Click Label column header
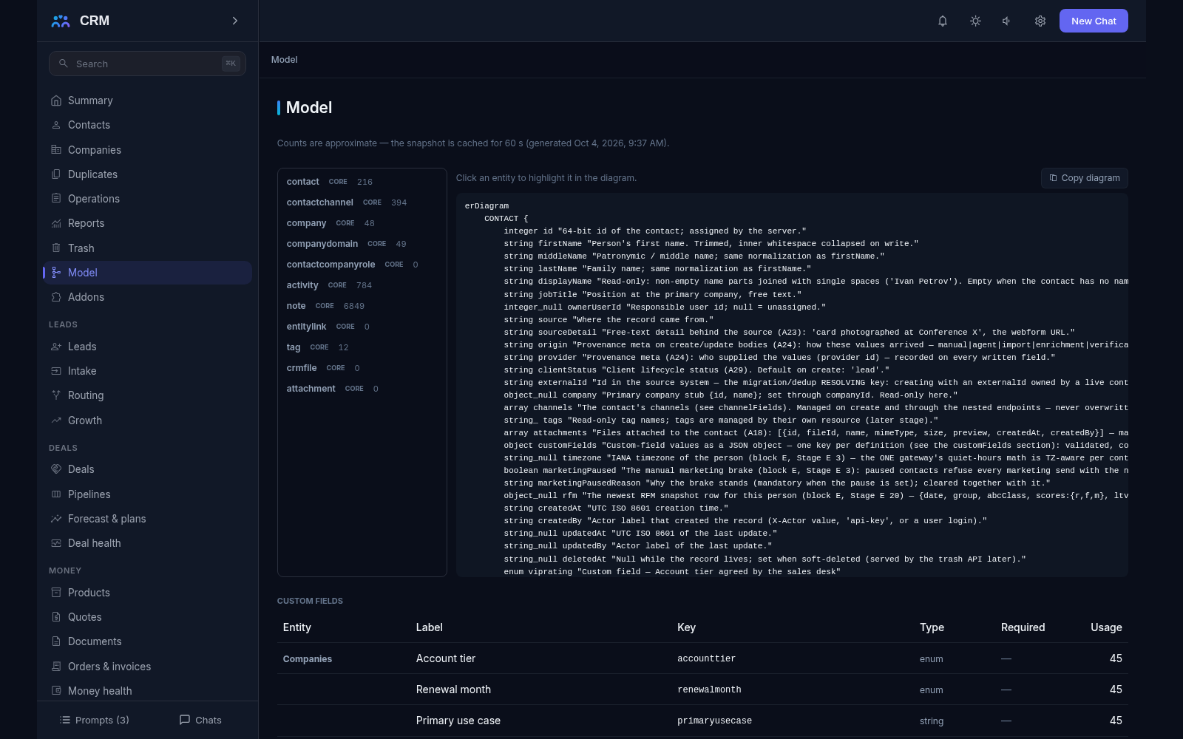 430,627
